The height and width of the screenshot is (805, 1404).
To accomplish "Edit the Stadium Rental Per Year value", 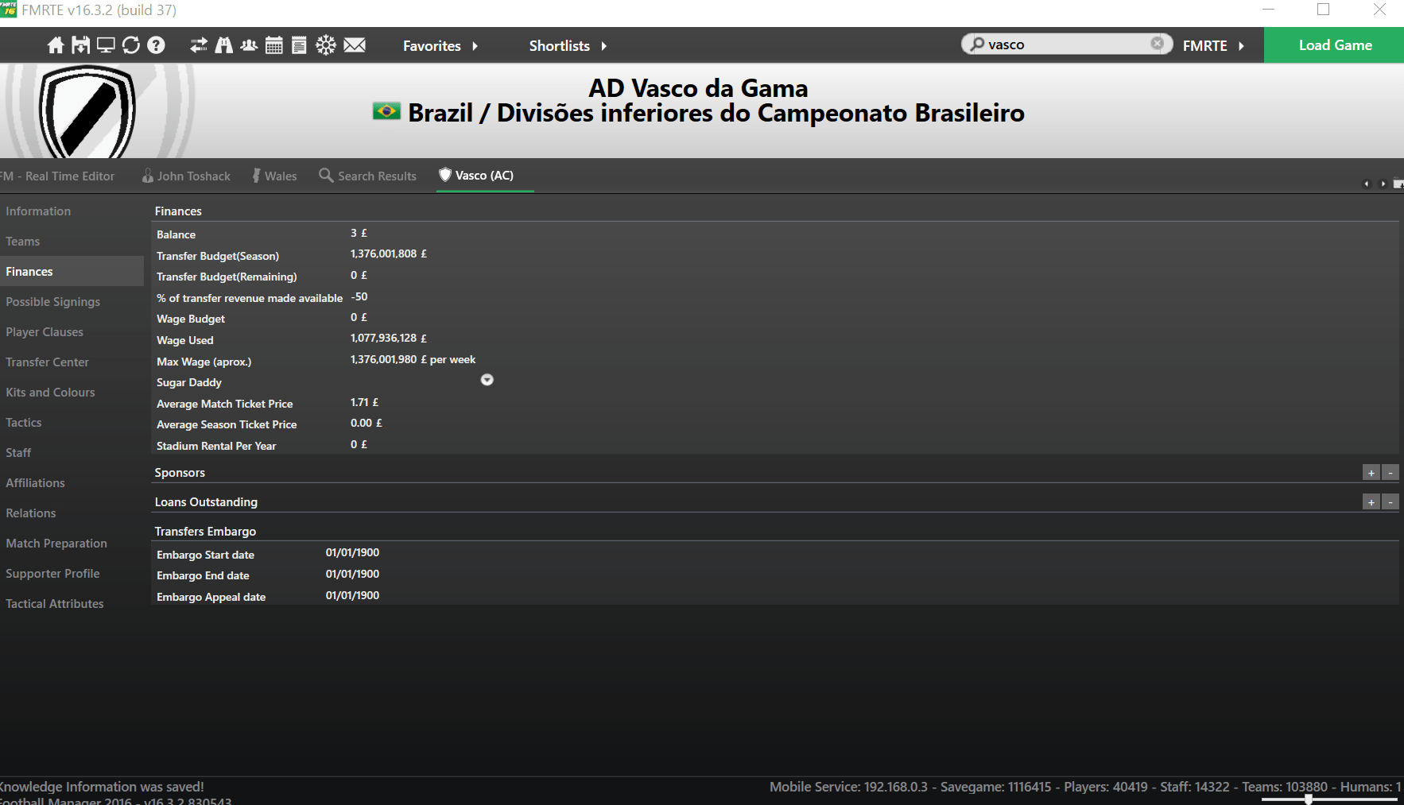I will 359,444.
